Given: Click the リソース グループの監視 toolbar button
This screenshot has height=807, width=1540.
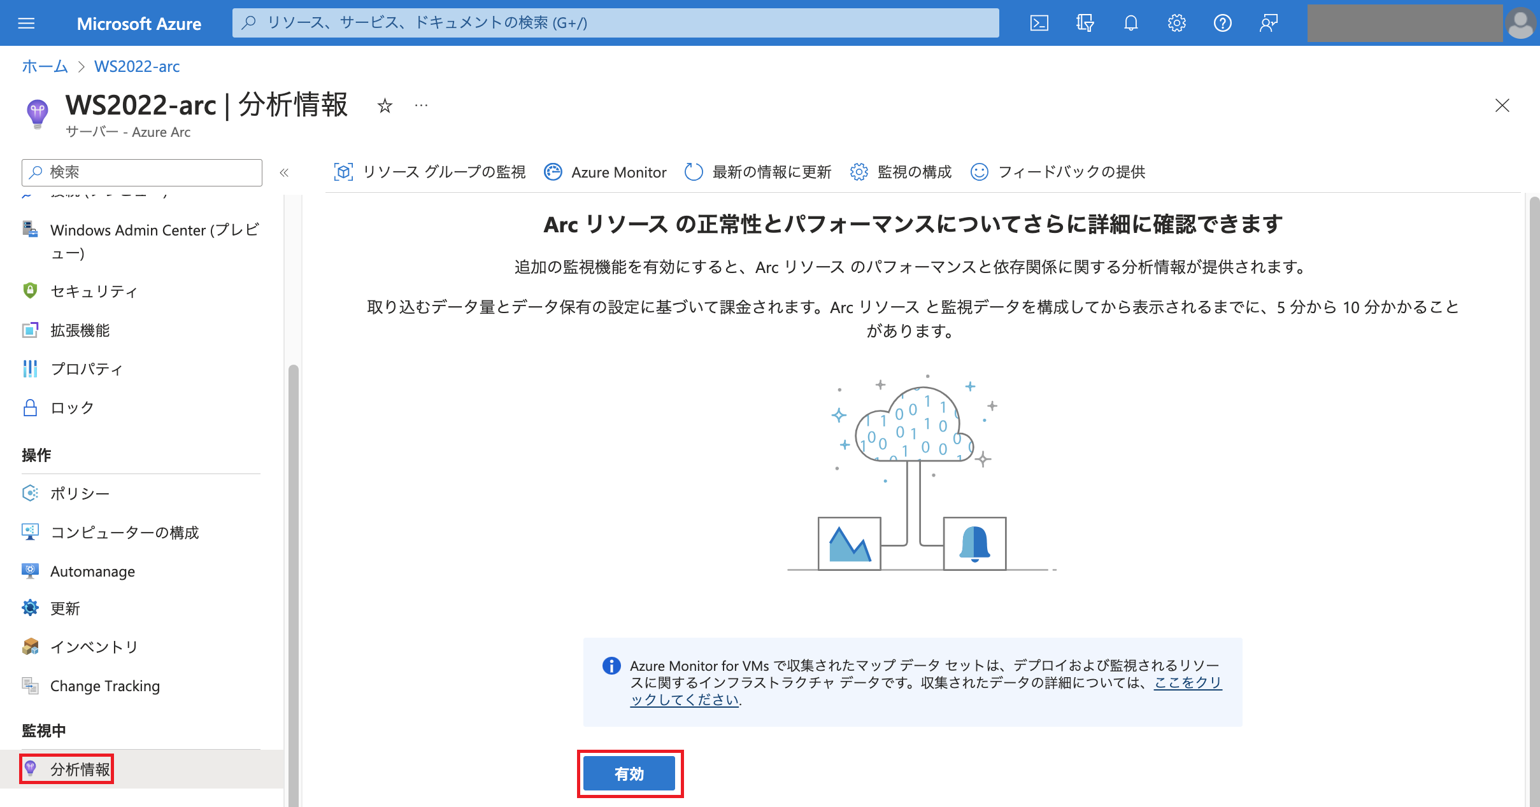Looking at the screenshot, I should tap(430, 172).
